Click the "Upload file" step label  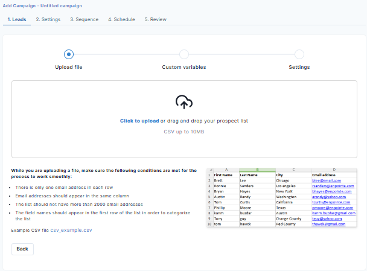click(68, 67)
